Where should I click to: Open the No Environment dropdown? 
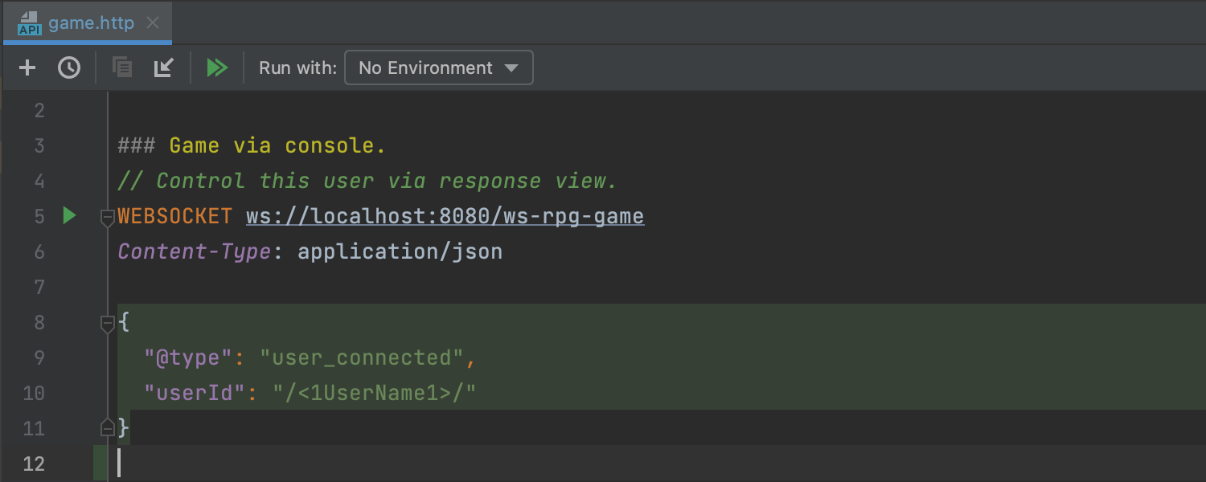[438, 67]
